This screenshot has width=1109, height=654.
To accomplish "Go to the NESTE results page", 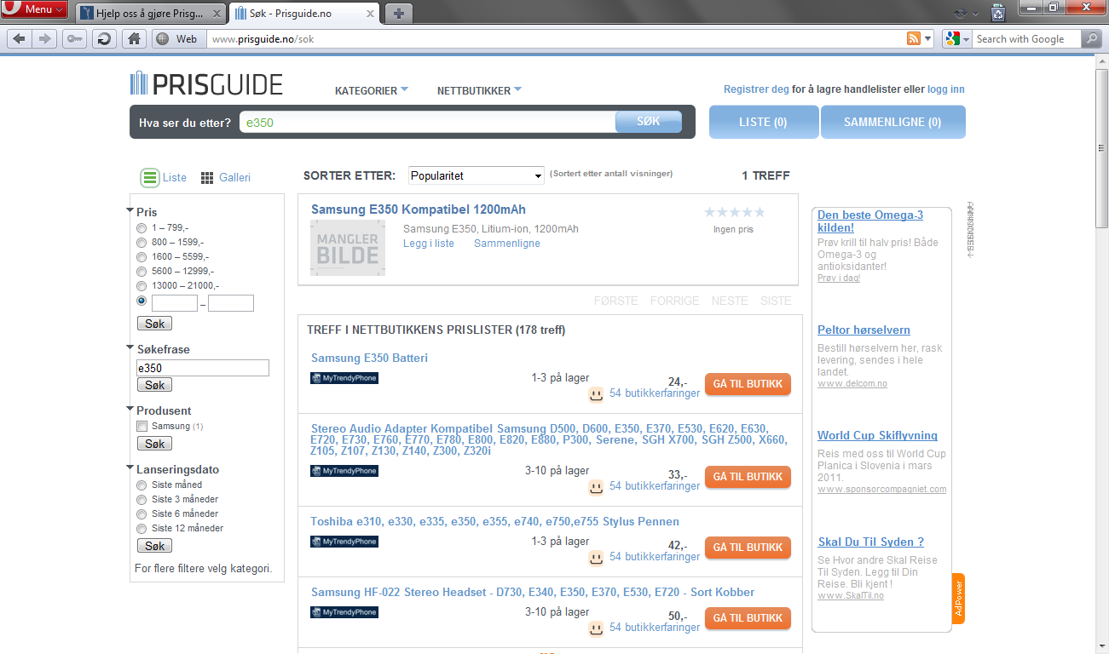I will [x=730, y=301].
